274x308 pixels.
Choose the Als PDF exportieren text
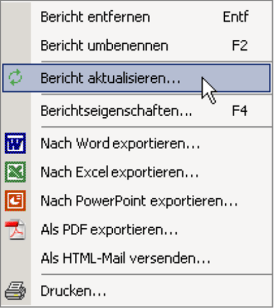click(109, 230)
